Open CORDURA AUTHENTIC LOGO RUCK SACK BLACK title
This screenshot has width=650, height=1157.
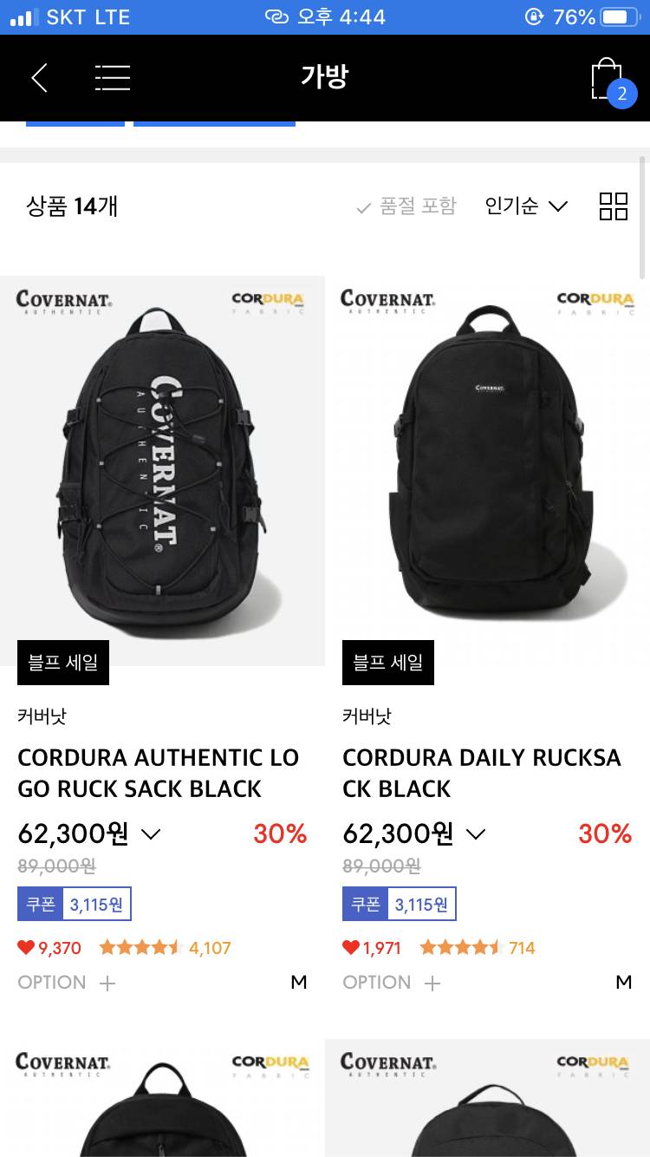(x=159, y=773)
